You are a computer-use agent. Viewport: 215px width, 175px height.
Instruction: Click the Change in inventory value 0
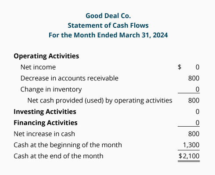[197, 89]
